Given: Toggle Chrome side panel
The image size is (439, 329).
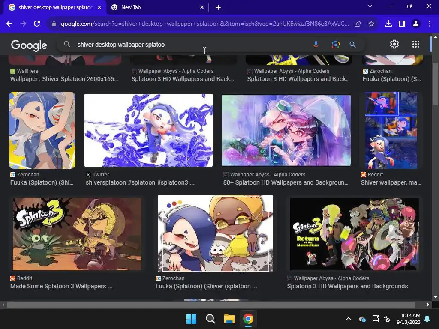Looking at the screenshot, I should click(402, 24).
